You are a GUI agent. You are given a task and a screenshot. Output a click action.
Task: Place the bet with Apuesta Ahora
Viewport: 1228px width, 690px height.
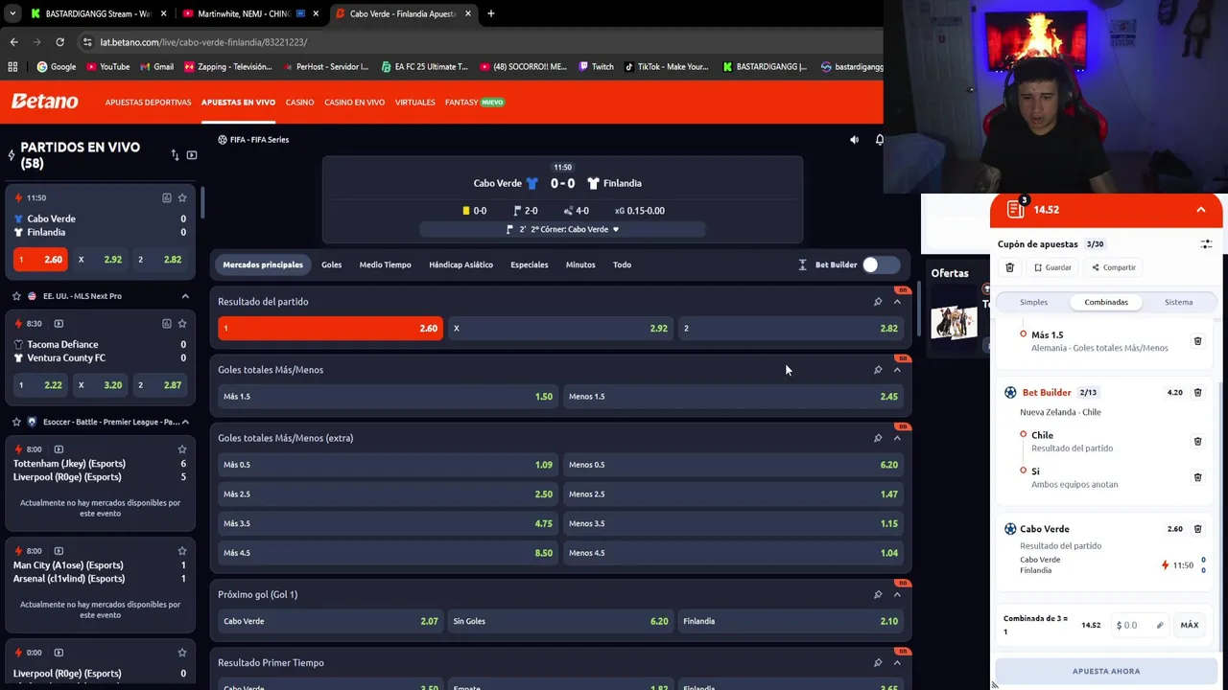(1106, 672)
